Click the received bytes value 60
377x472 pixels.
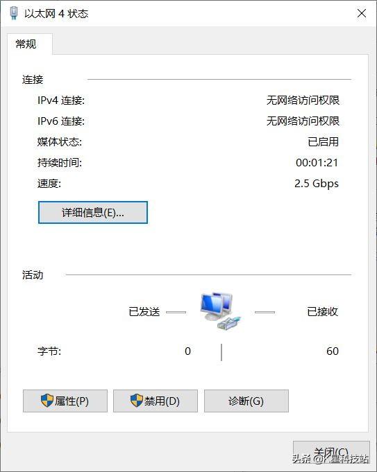click(333, 351)
